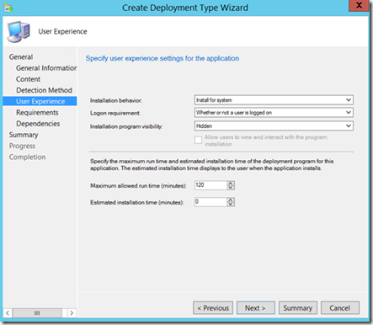Increase Estimated installation time value
The height and width of the screenshot is (325, 373).
231,200
